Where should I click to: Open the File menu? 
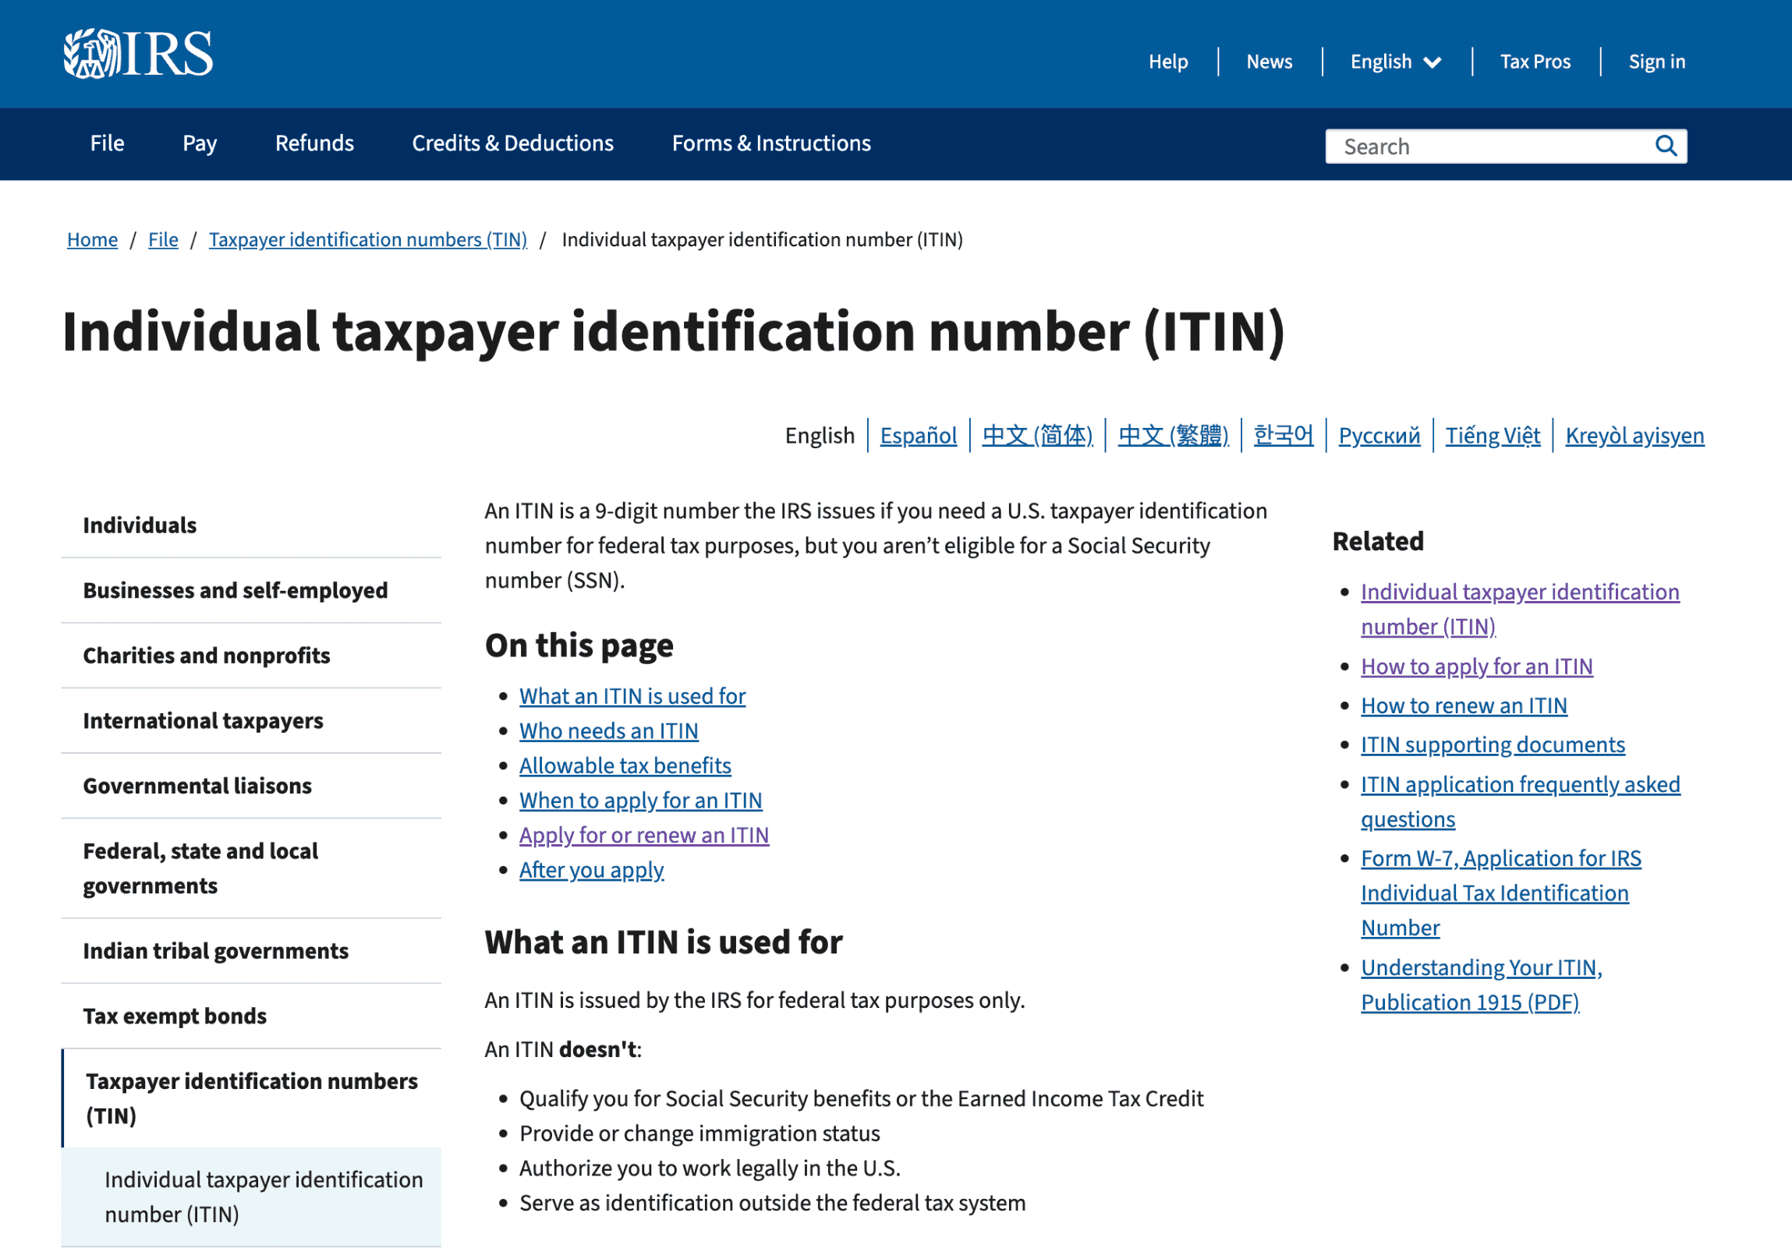pos(107,143)
